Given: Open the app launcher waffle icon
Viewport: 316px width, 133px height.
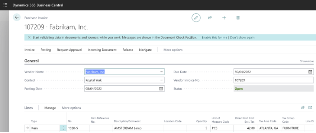Looking at the screenshot, I should (5, 5).
